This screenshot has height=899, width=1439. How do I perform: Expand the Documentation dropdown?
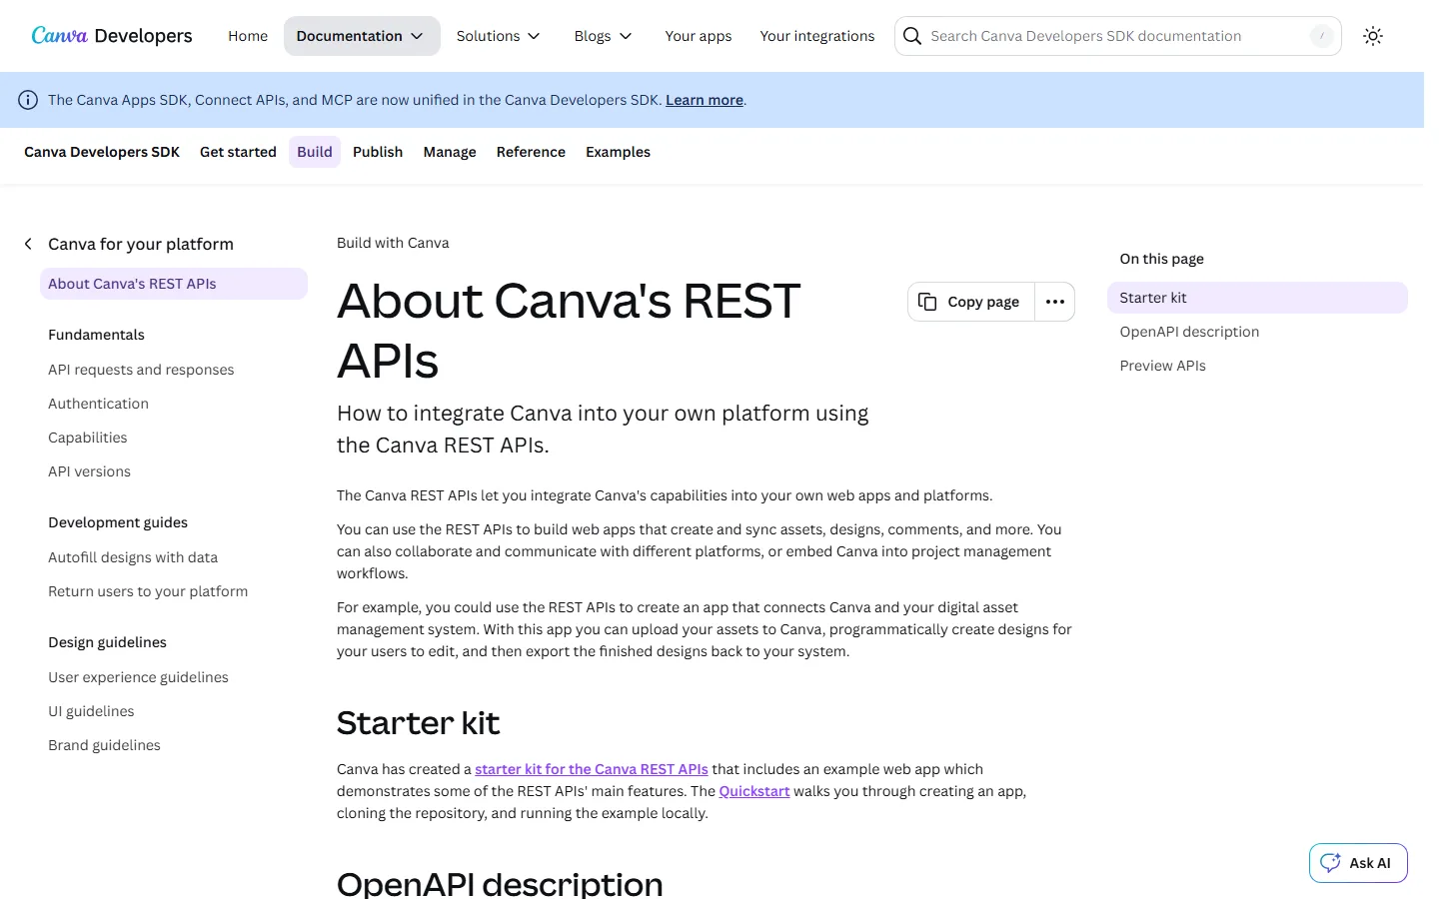362,36
